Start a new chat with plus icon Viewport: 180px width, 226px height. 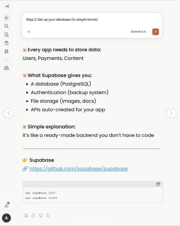point(6,18)
